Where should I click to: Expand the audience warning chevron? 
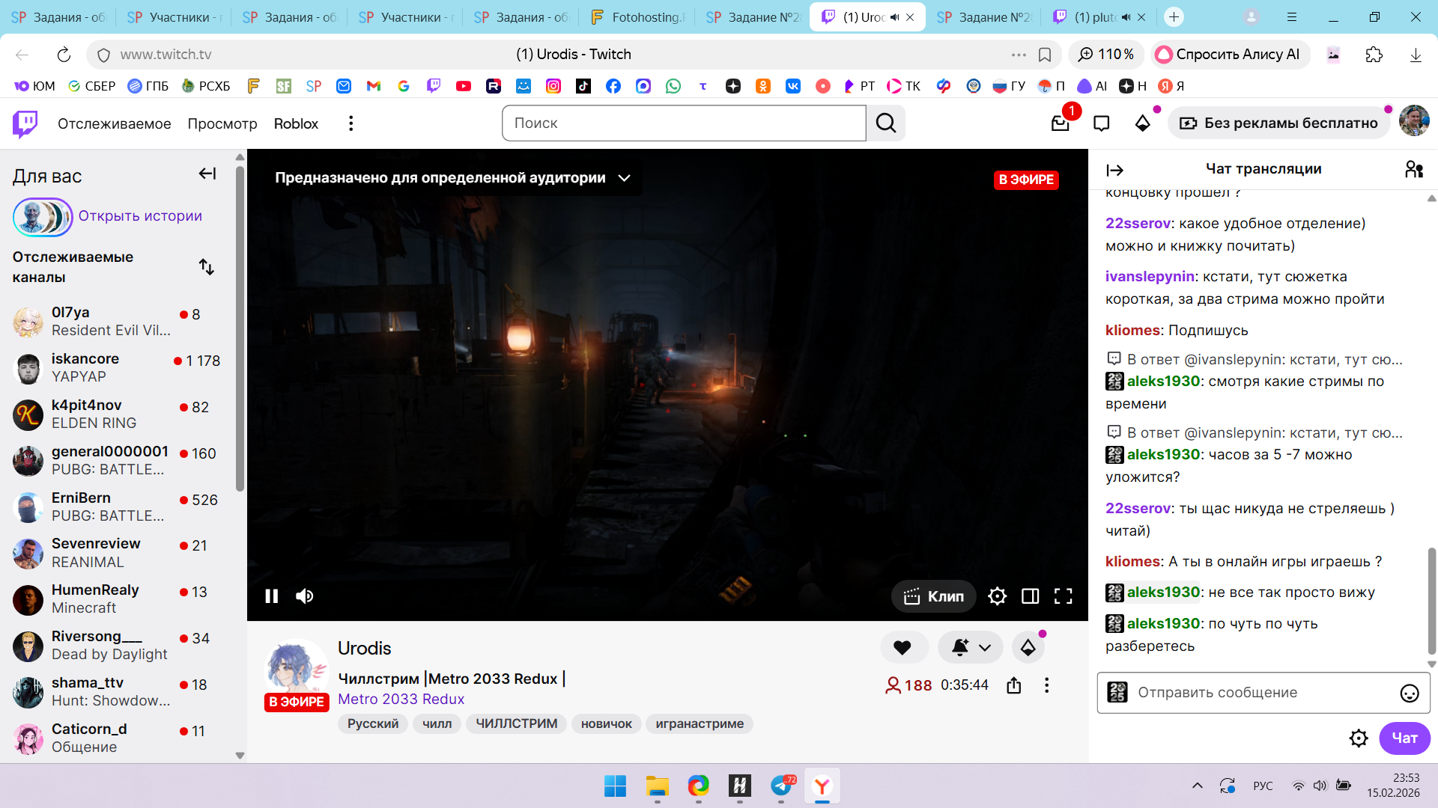625,178
